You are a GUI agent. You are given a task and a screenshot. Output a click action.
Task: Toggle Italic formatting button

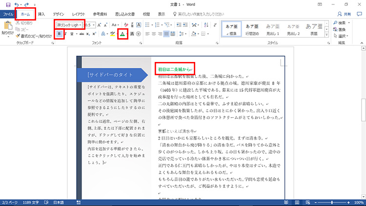(x=66, y=34)
